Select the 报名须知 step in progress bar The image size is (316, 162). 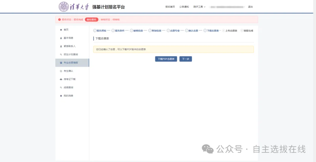pyautogui.click(x=99, y=31)
